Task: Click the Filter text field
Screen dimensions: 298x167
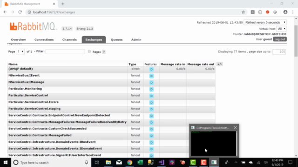Action: (65, 51)
